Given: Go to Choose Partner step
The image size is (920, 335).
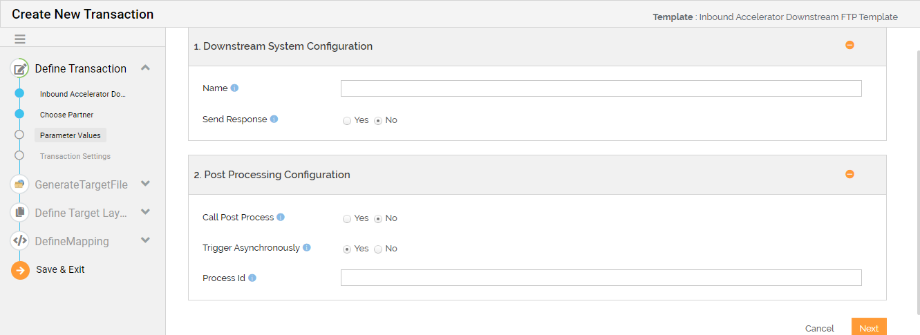Looking at the screenshot, I should [x=66, y=115].
